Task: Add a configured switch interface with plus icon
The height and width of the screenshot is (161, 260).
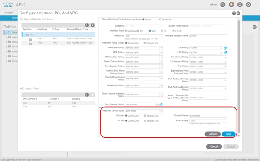Action: pyautogui.click(x=87, y=25)
